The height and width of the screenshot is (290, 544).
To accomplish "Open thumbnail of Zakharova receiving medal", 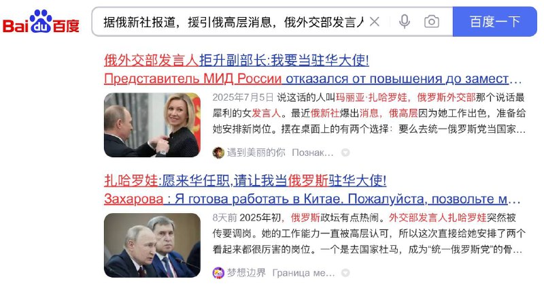I will (x=152, y=125).
